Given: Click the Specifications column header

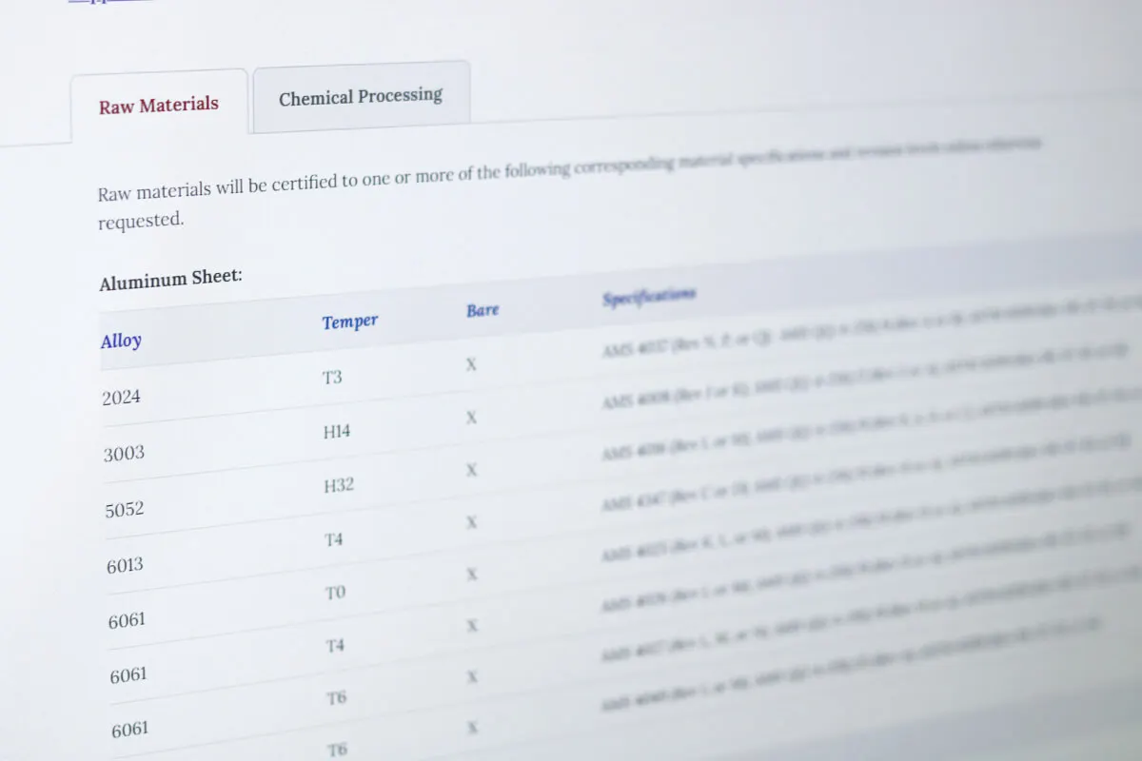Looking at the screenshot, I should (x=649, y=297).
